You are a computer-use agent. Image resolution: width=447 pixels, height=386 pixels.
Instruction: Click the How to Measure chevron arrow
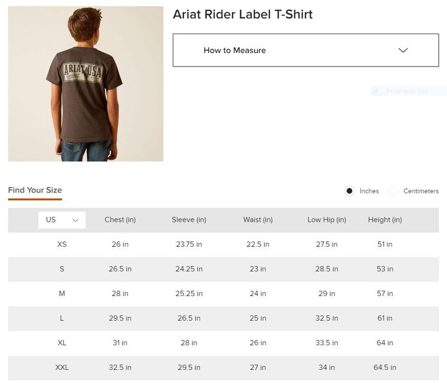(402, 50)
